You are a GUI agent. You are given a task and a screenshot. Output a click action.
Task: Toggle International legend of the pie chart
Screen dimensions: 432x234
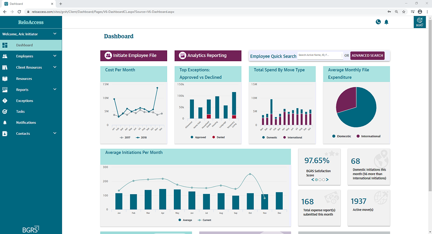[x=369, y=136]
